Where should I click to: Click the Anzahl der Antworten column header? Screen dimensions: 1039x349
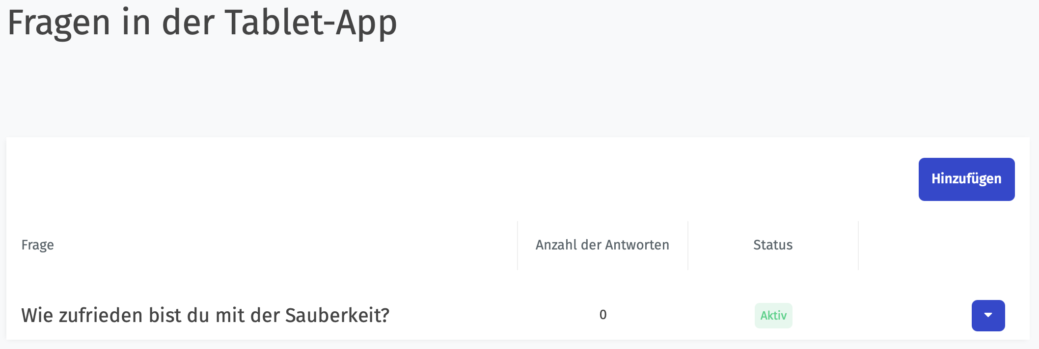602,245
